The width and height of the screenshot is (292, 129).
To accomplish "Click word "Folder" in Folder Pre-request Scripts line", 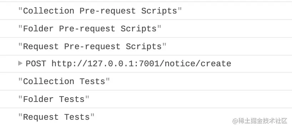I will coord(38,29).
